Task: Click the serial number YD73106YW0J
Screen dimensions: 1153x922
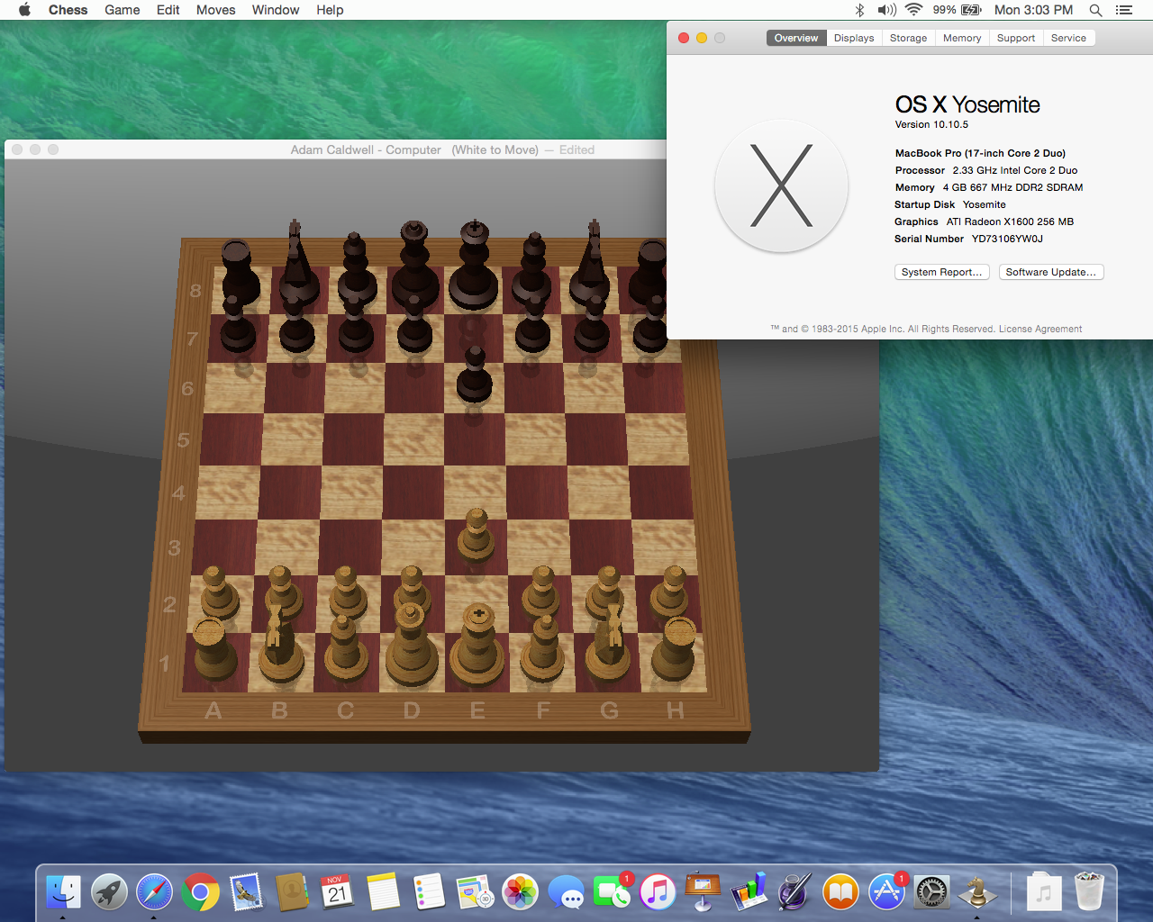Action: click(x=1007, y=239)
